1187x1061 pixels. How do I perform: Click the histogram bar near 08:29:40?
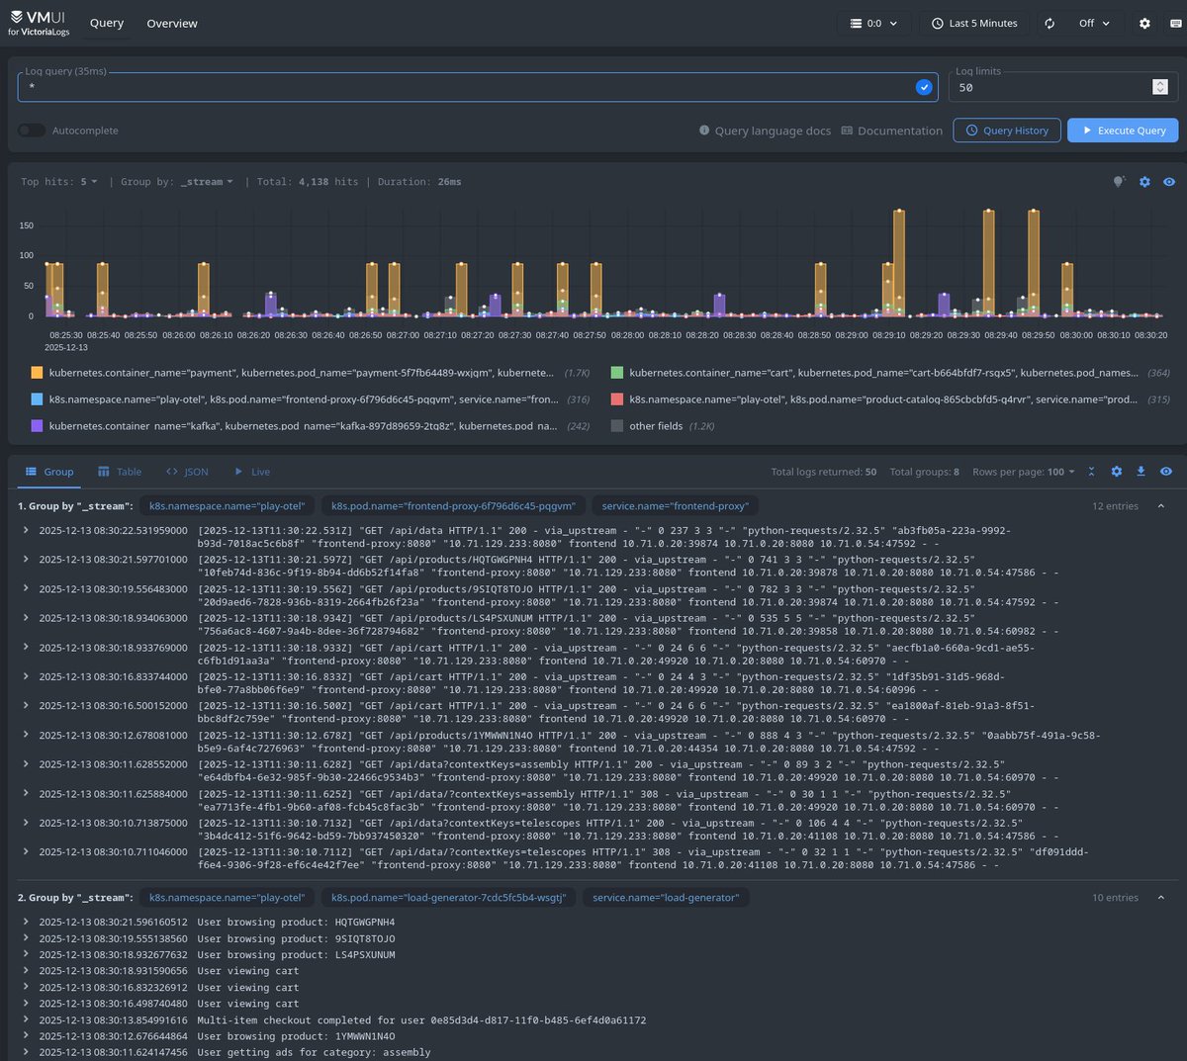[989, 262]
